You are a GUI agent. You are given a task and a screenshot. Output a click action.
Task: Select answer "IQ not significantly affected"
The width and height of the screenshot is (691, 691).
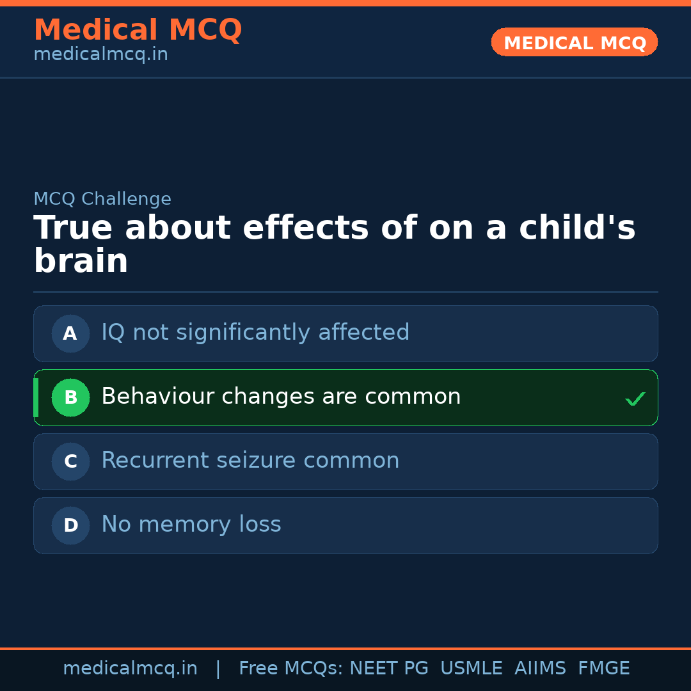pos(255,333)
